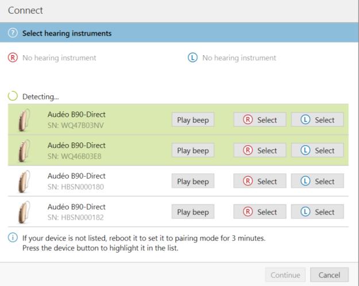The height and width of the screenshot is (286, 359).
Task: Click the pairing mode reboot hint text
Action: pyautogui.click(x=144, y=238)
